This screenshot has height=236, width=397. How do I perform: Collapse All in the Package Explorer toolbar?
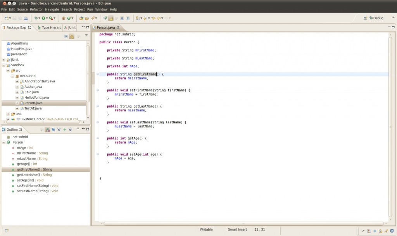66,36
